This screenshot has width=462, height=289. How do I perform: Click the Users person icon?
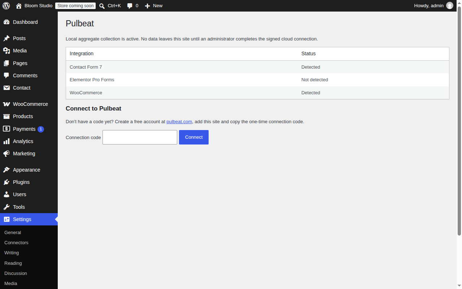(x=6, y=194)
